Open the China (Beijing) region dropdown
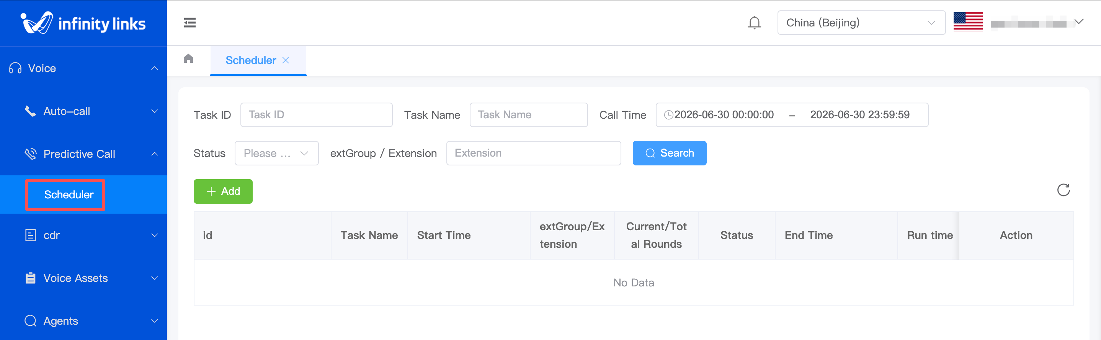Image resolution: width=1101 pixels, height=340 pixels. (861, 23)
